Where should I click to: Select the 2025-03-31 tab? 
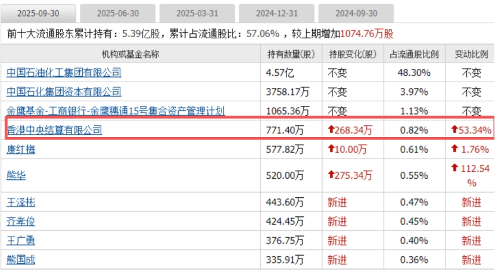click(197, 13)
